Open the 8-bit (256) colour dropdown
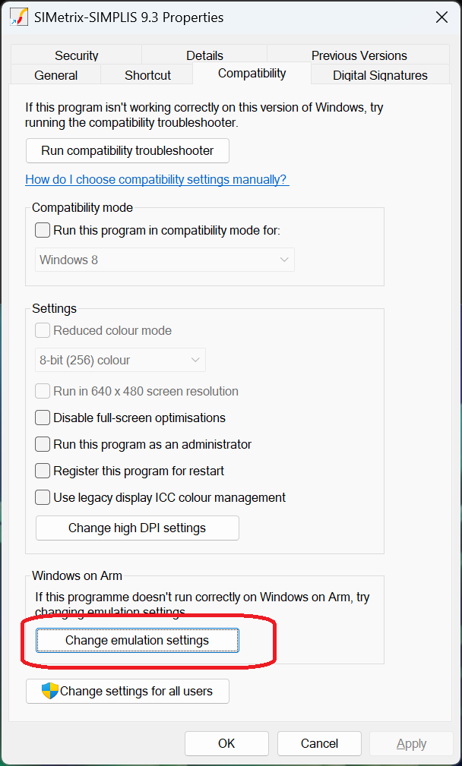Screen dimensions: 462x766 coord(121,360)
